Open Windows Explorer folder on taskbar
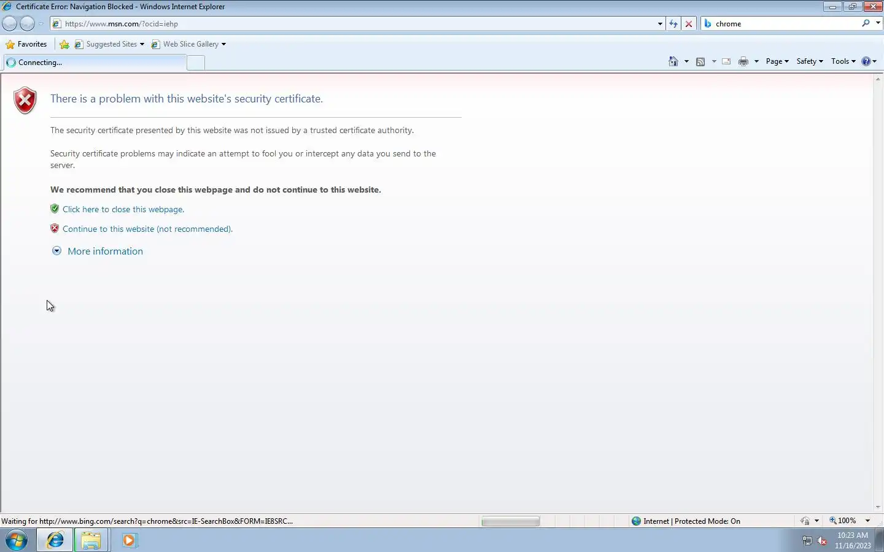Viewport: 884px width, 552px height. click(x=91, y=540)
